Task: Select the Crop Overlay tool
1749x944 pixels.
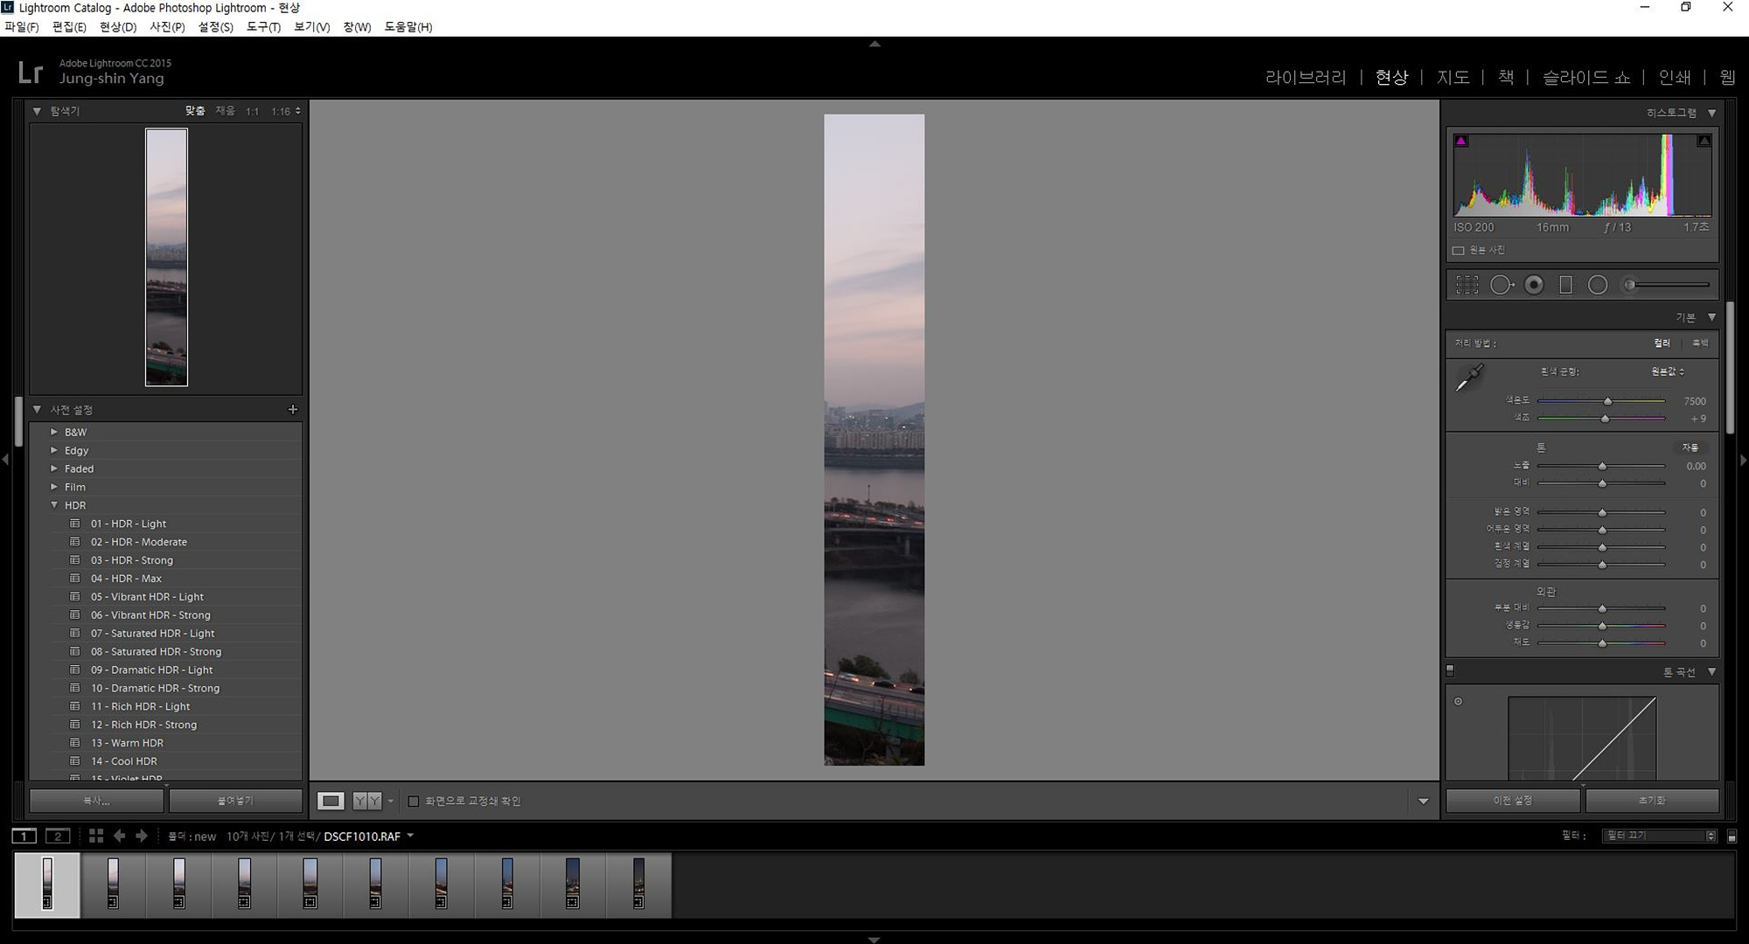Action: pyautogui.click(x=1467, y=285)
